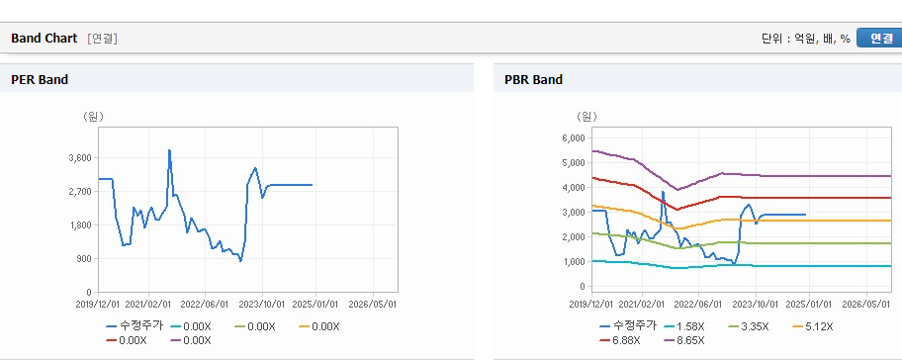
Task: Toggle the 수정주가 legend in PBR Band
Action: coord(628,326)
